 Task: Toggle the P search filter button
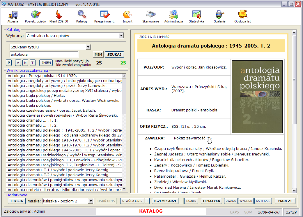tap(9, 62)
